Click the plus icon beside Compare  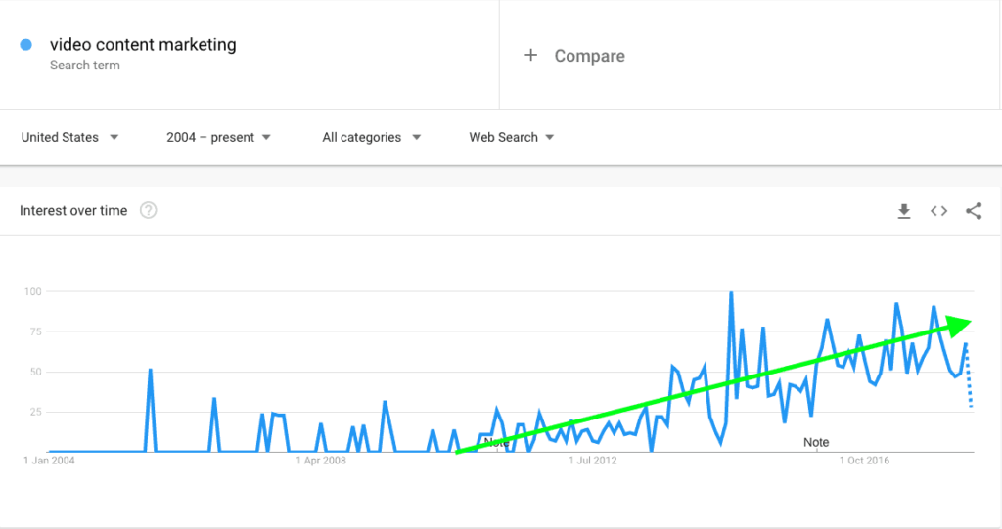coord(531,56)
